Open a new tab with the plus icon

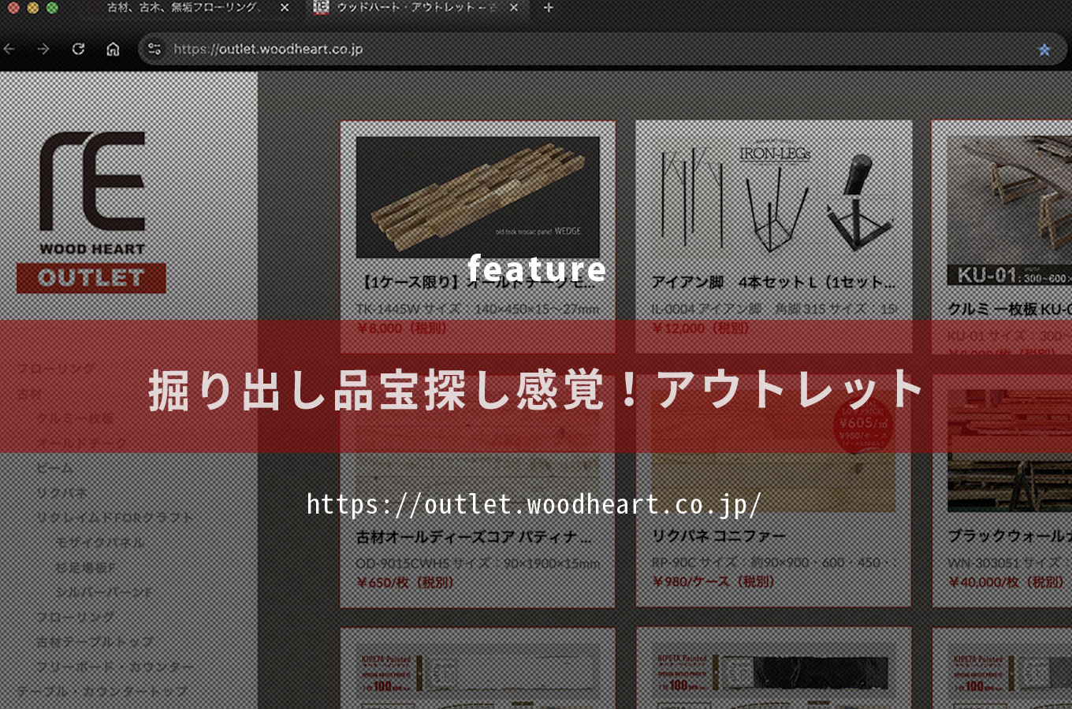[549, 8]
